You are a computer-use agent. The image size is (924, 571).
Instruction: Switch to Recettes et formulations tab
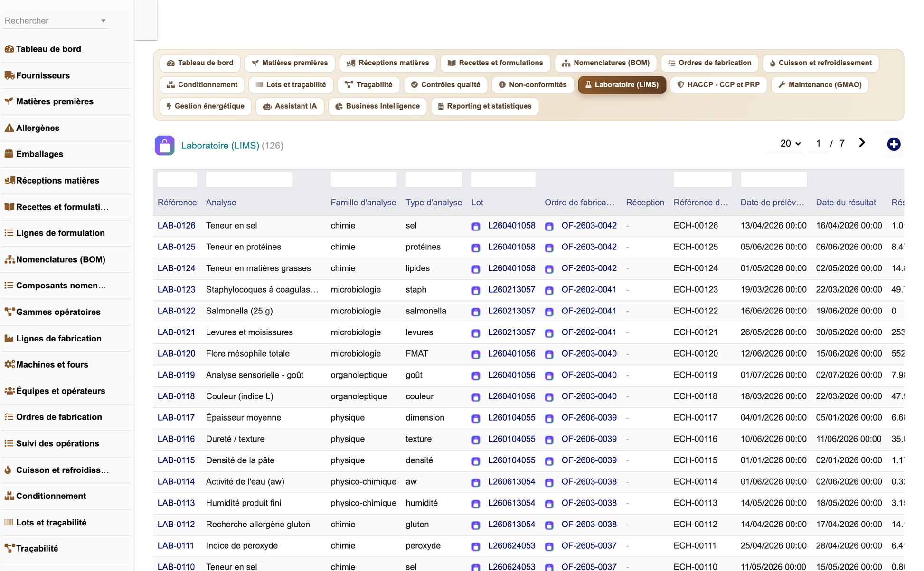[x=495, y=63]
